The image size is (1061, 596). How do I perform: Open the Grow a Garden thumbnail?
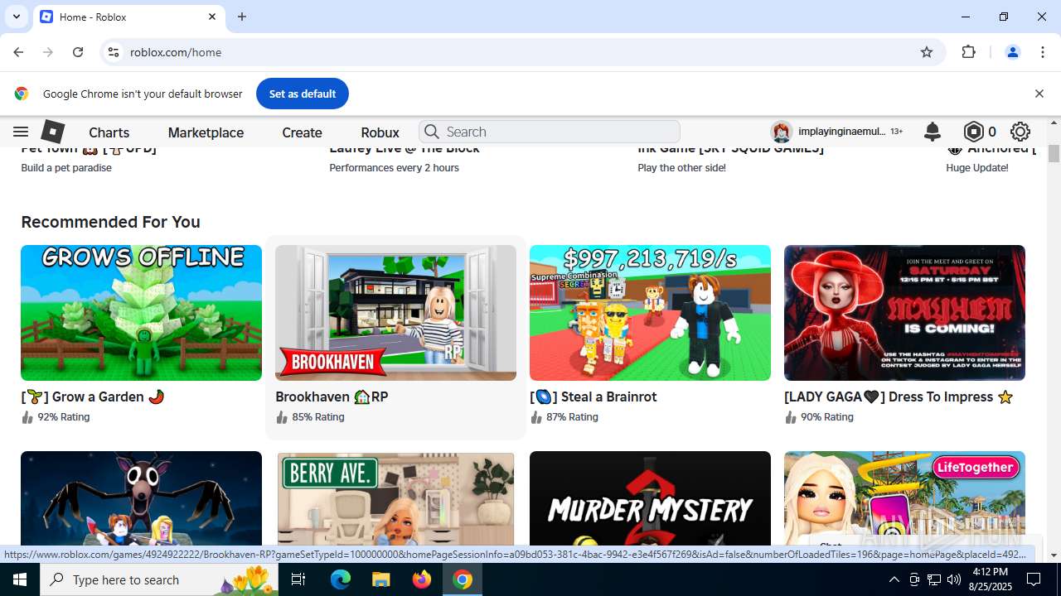[141, 313]
